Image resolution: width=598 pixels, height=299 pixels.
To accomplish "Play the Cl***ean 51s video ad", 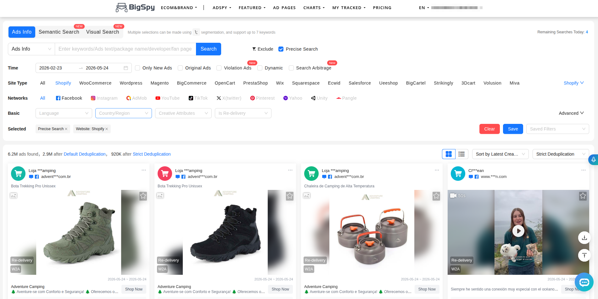I will (518, 231).
